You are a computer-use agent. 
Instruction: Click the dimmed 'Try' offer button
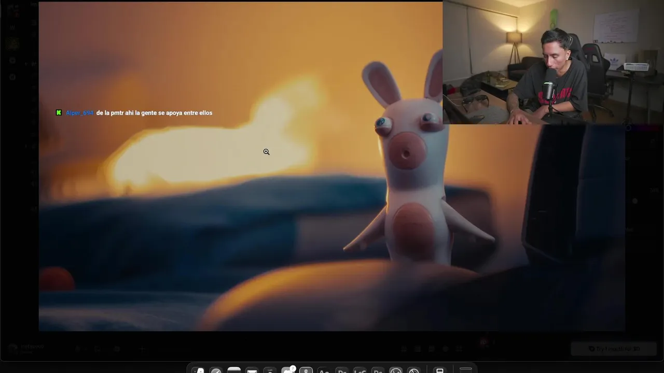(x=614, y=349)
